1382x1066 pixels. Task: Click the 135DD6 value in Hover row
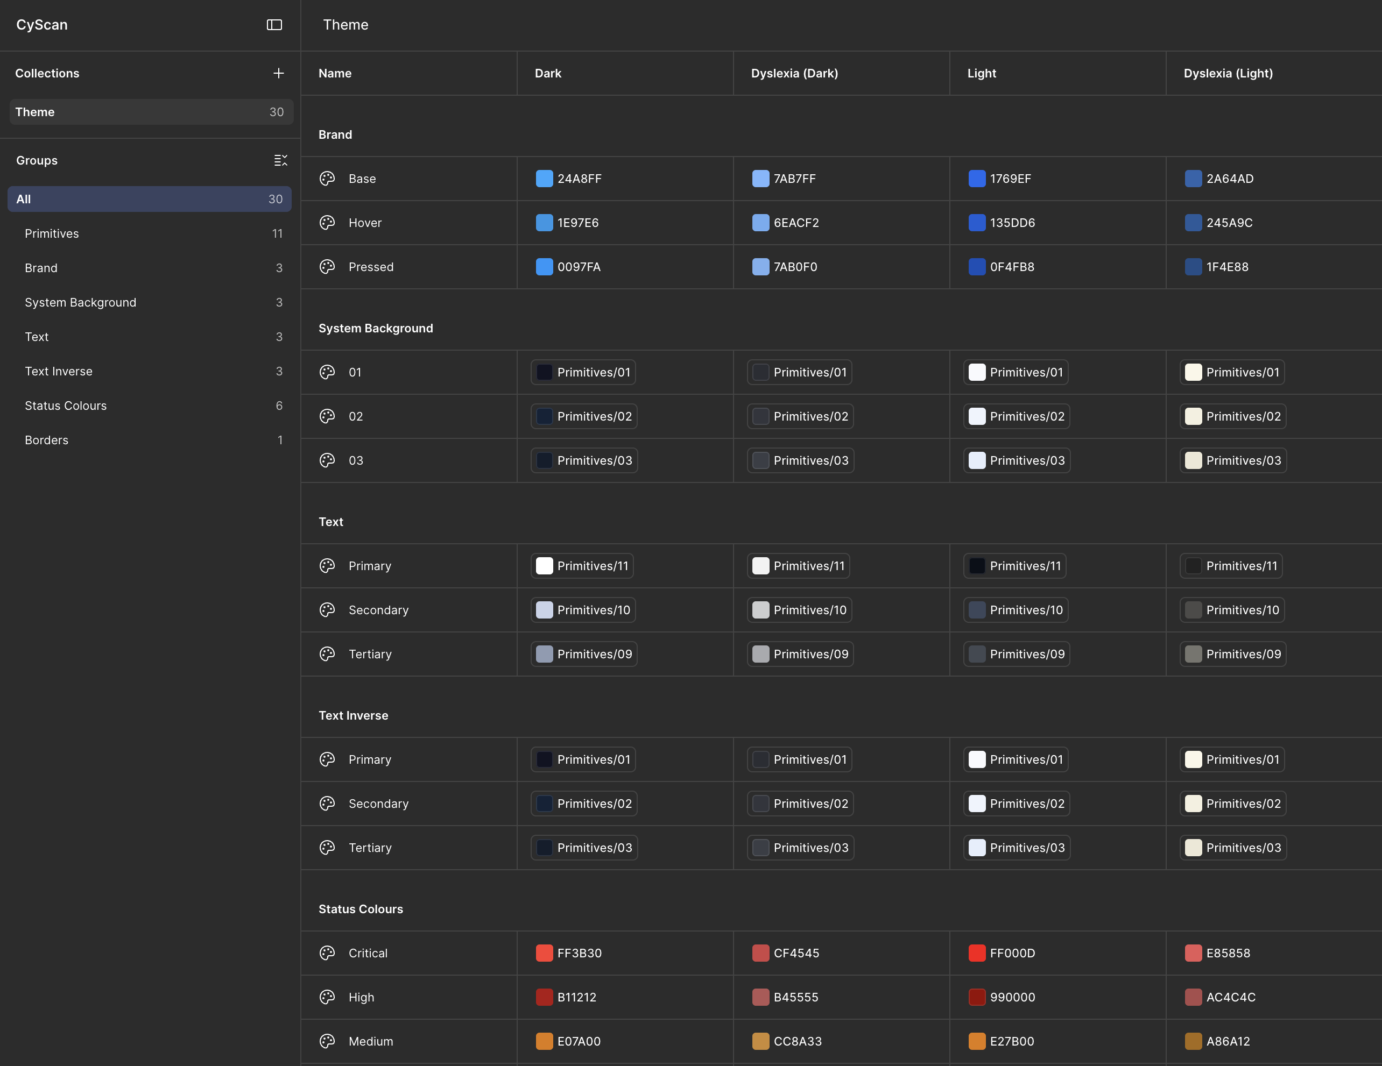click(1012, 223)
